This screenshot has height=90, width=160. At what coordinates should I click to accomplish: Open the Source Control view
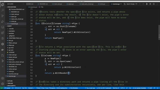point(2,16)
